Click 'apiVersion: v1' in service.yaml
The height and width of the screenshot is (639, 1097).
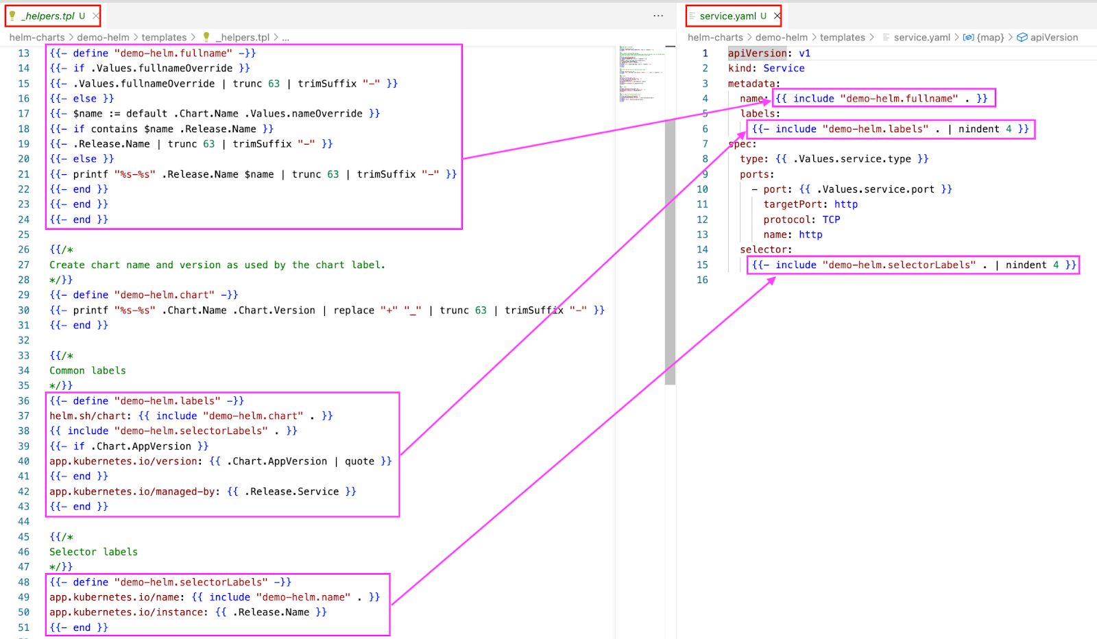(769, 53)
